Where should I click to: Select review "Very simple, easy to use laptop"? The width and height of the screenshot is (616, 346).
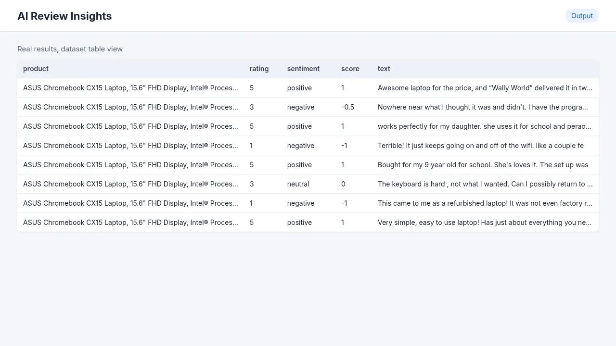[485, 222]
